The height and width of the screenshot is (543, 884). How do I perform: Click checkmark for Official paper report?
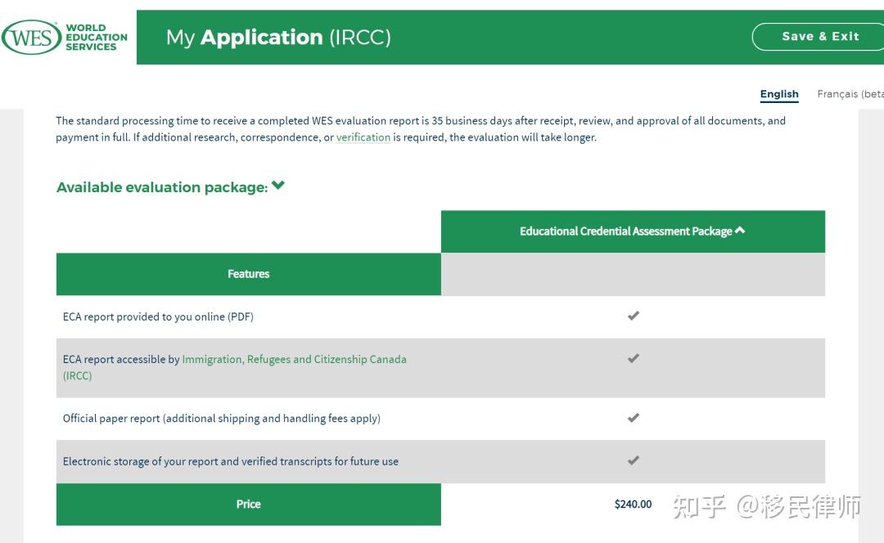pyautogui.click(x=633, y=418)
